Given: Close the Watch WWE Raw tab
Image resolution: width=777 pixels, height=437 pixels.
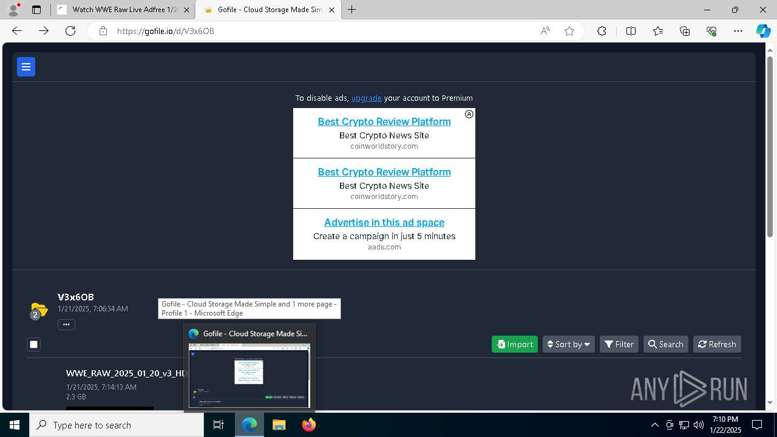Looking at the screenshot, I should pos(186,10).
